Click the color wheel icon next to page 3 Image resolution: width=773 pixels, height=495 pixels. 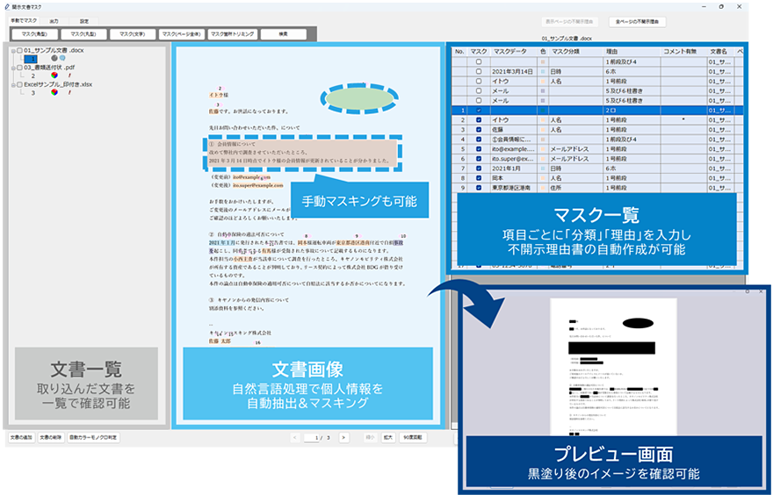pos(54,92)
